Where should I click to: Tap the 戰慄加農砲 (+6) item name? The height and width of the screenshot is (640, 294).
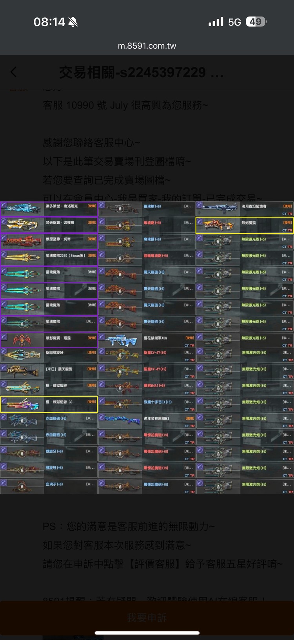pyautogui.click(x=156, y=485)
